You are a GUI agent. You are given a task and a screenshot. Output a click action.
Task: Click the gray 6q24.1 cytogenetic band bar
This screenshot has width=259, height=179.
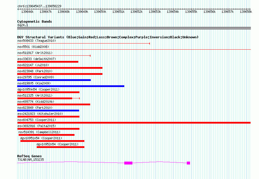[x=134, y=28]
